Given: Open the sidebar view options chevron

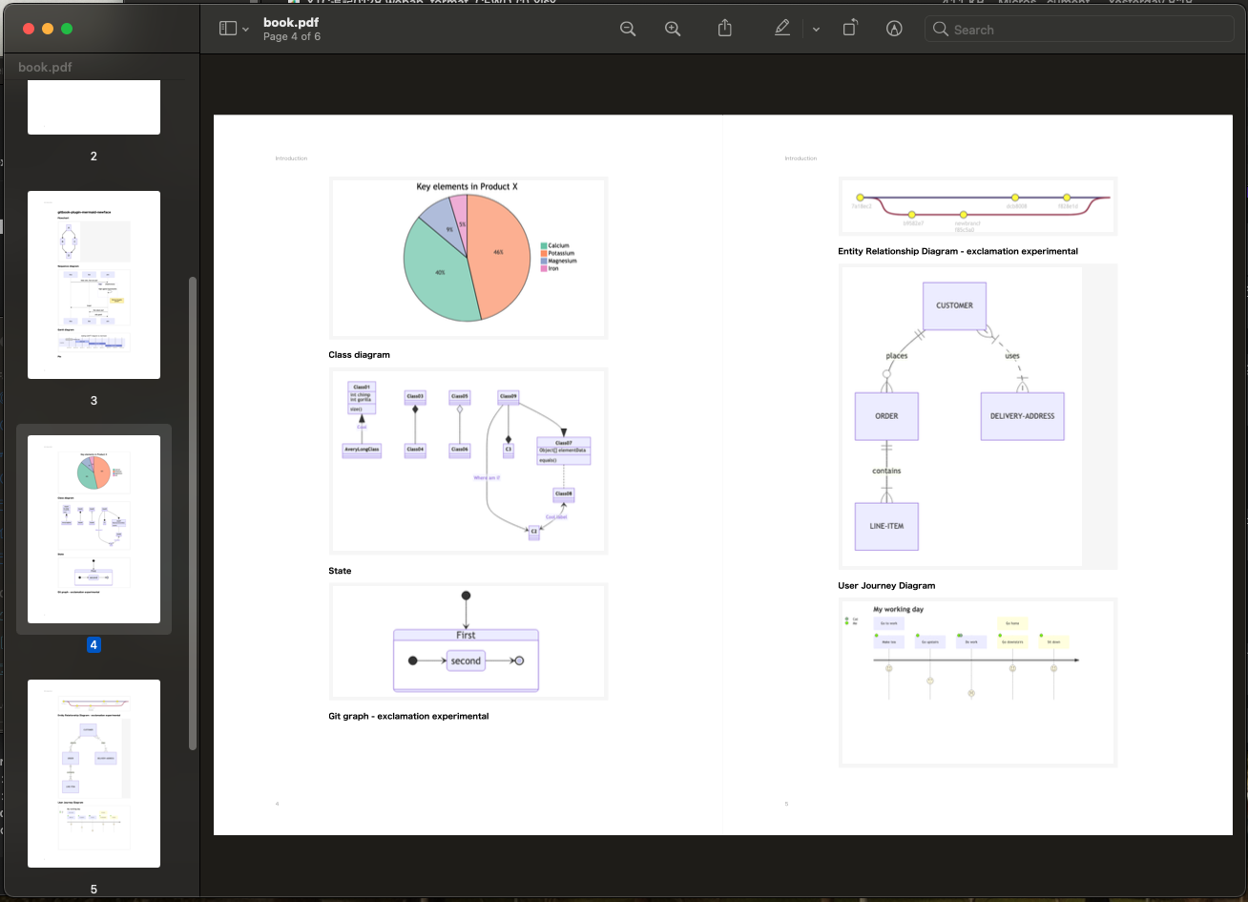Looking at the screenshot, I should coord(246,30).
